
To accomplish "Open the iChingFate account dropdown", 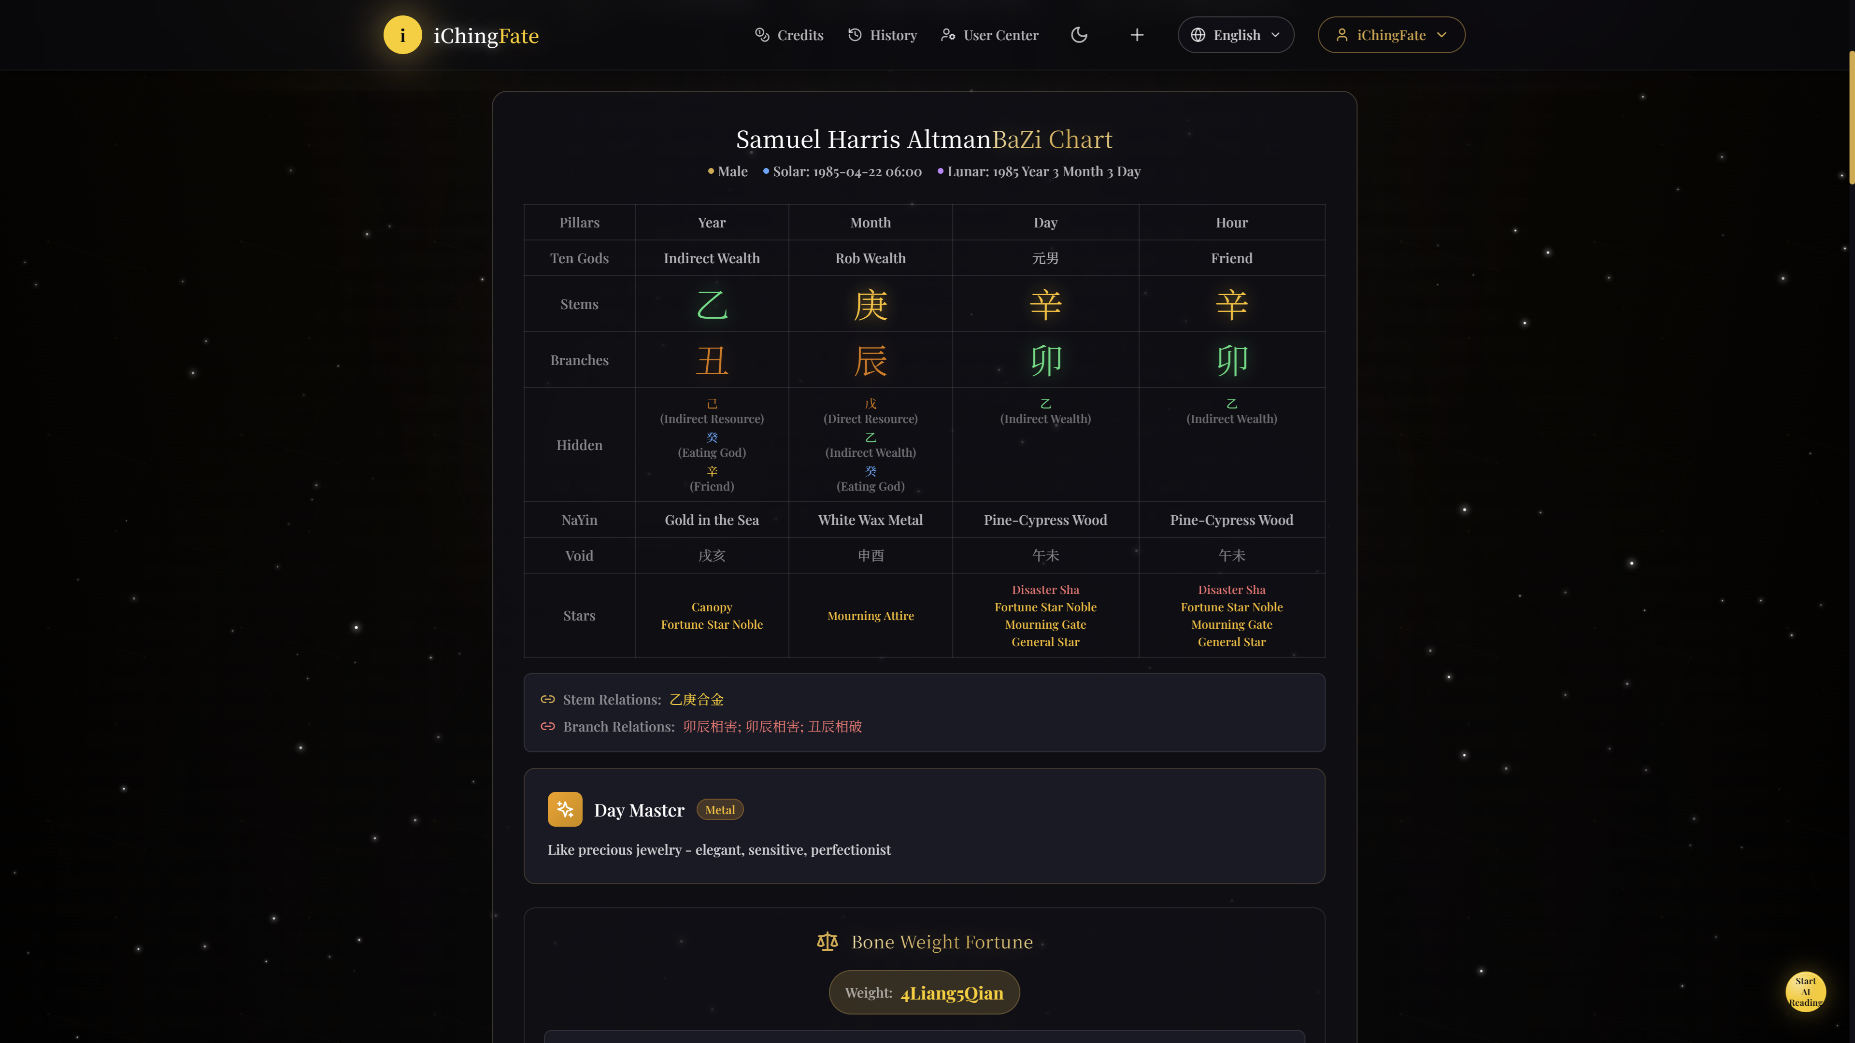I will point(1391,35).
